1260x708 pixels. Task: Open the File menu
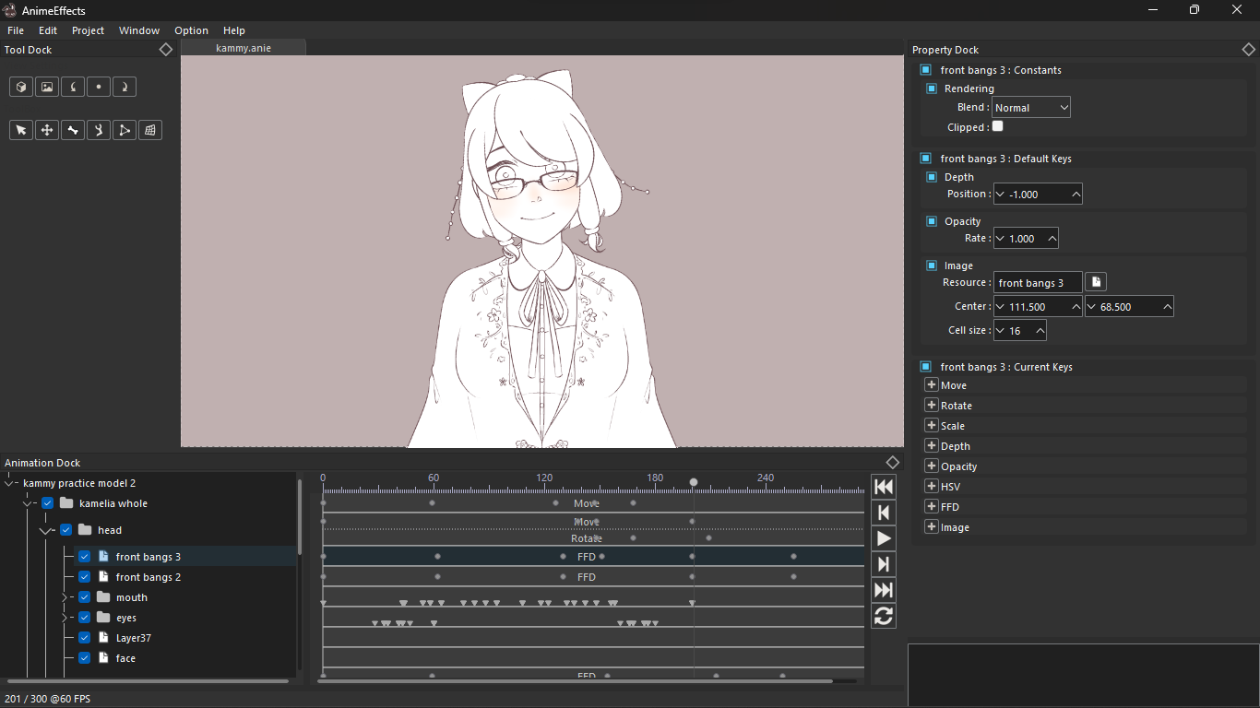coord(16,30)
